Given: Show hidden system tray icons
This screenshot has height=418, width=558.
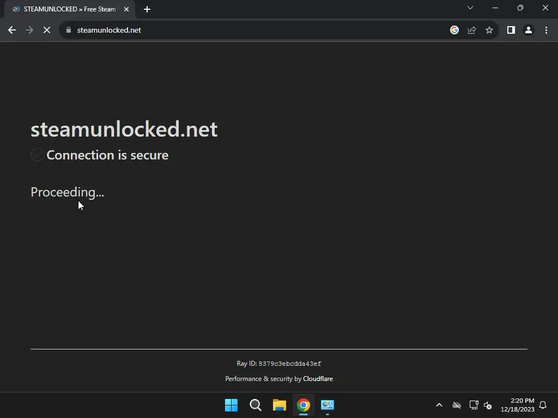Looking at the screenshot, I should pos(439,405).
